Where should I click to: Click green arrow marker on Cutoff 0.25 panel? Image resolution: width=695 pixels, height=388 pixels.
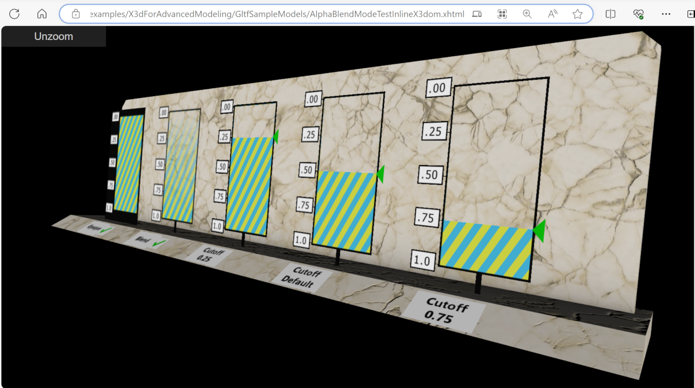click(x=276, y=137)
